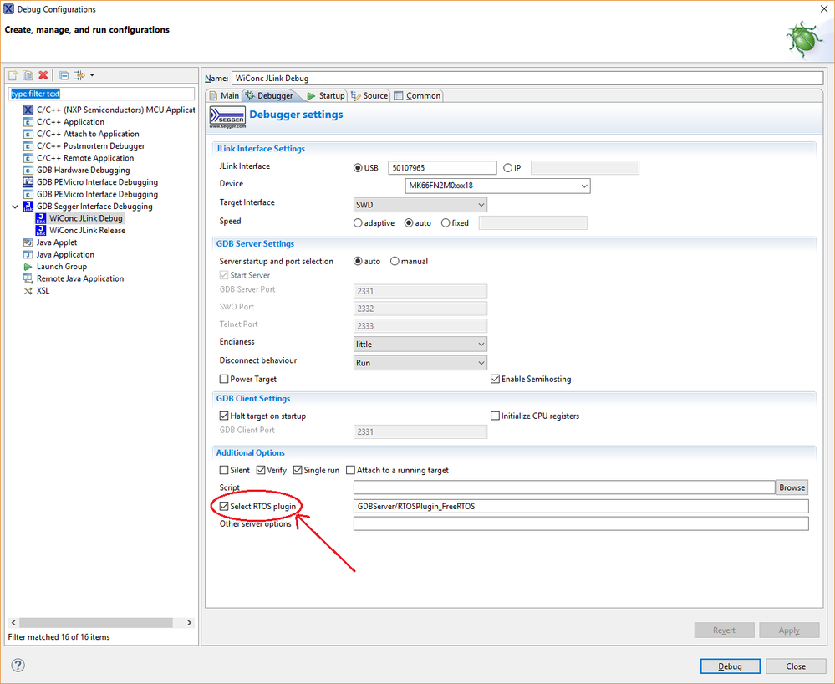Click the XSL configuration icon
The height and width of the screenshot is (684, 835).
point(28,291)
